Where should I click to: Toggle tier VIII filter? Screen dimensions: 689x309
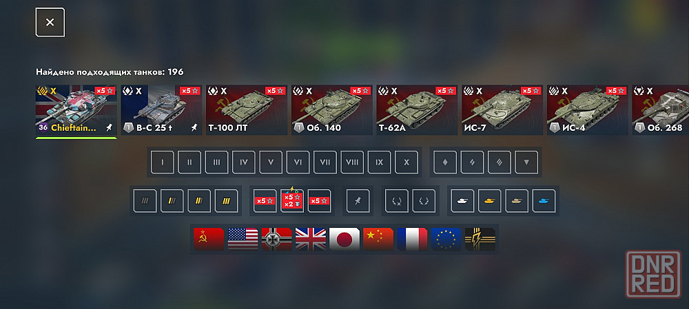(x=352, y=162)
